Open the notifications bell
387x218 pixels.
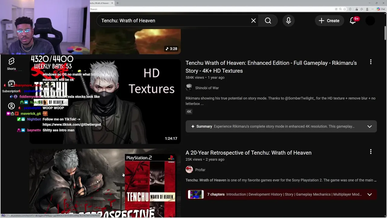tap(353, 21)
